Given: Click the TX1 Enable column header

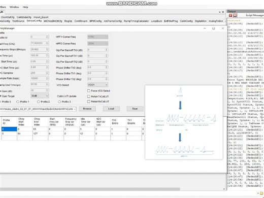Looking at the screenshot, I should point(134,122).
